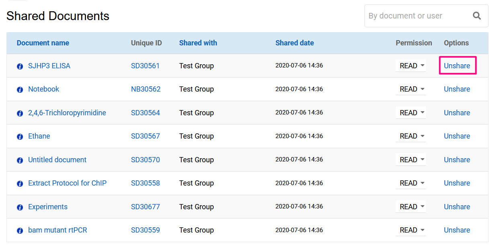Show info icon for Ethane
Viewport: 493px width, 245px height.
click(x=20, y=137)
